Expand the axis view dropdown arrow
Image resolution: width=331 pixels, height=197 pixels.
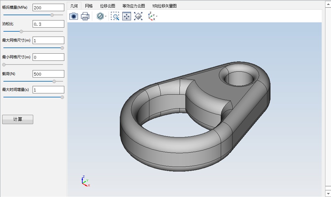156,16
